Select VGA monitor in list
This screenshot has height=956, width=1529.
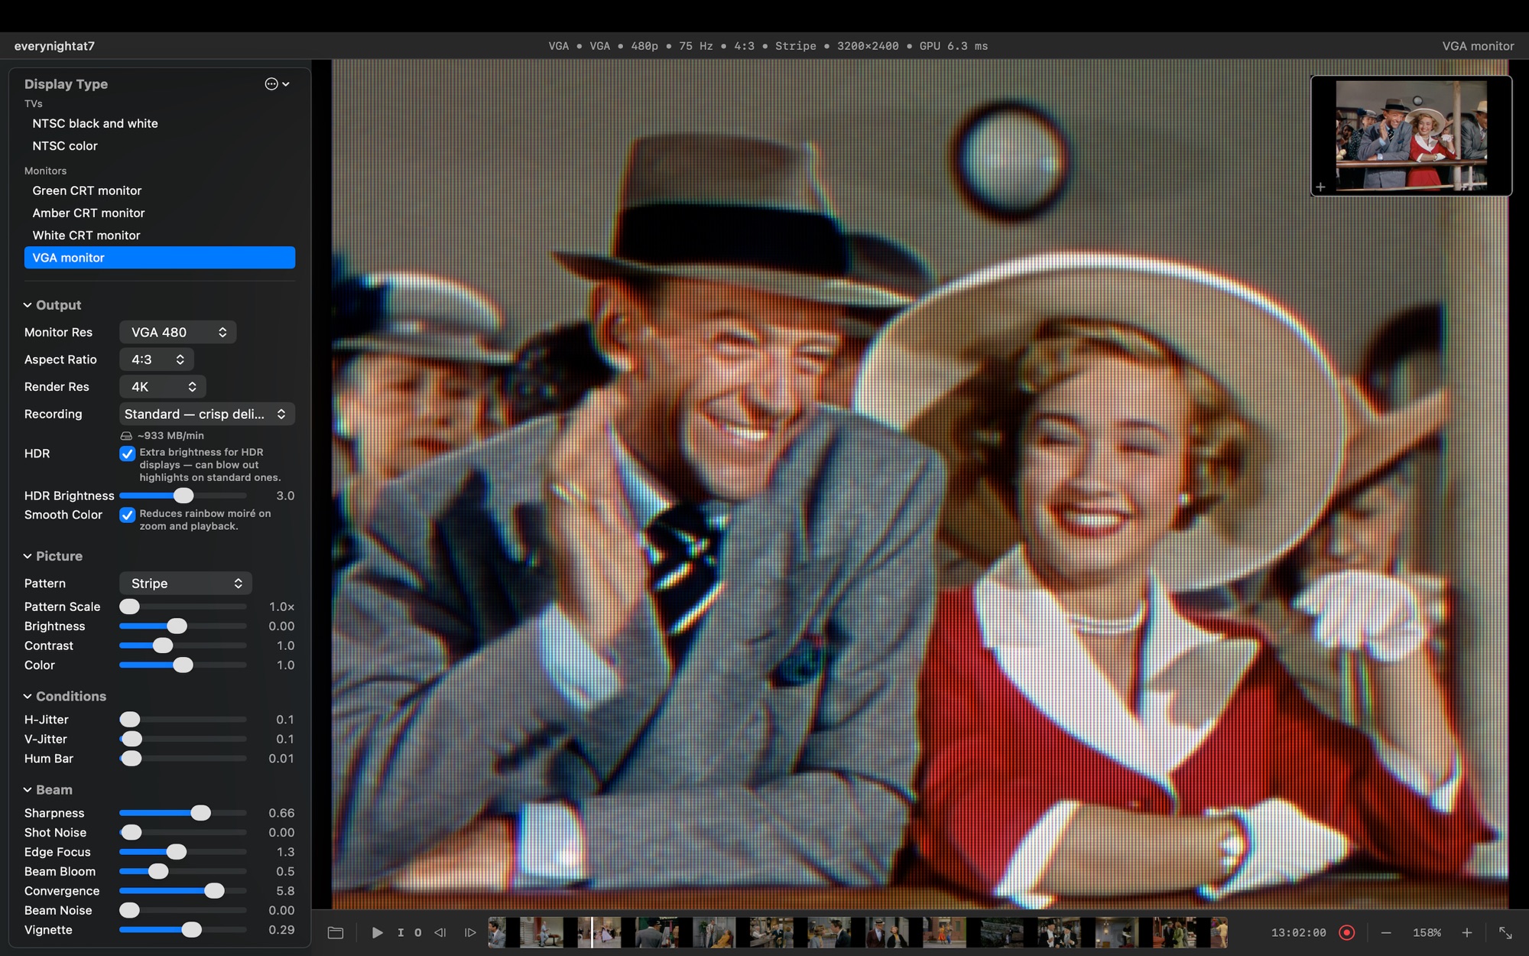(x=160, y=258)
